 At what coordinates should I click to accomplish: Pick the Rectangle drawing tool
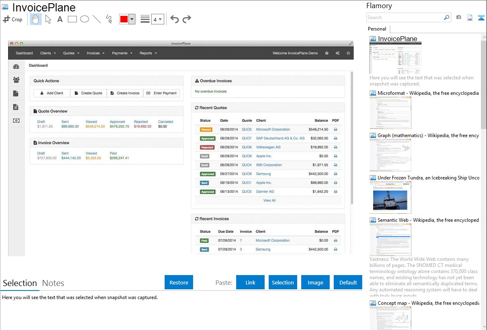(72, 19)
